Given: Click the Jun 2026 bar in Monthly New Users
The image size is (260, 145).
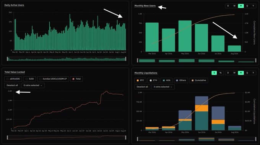Looking at the screenshot, I should click(x=201, y=38).
